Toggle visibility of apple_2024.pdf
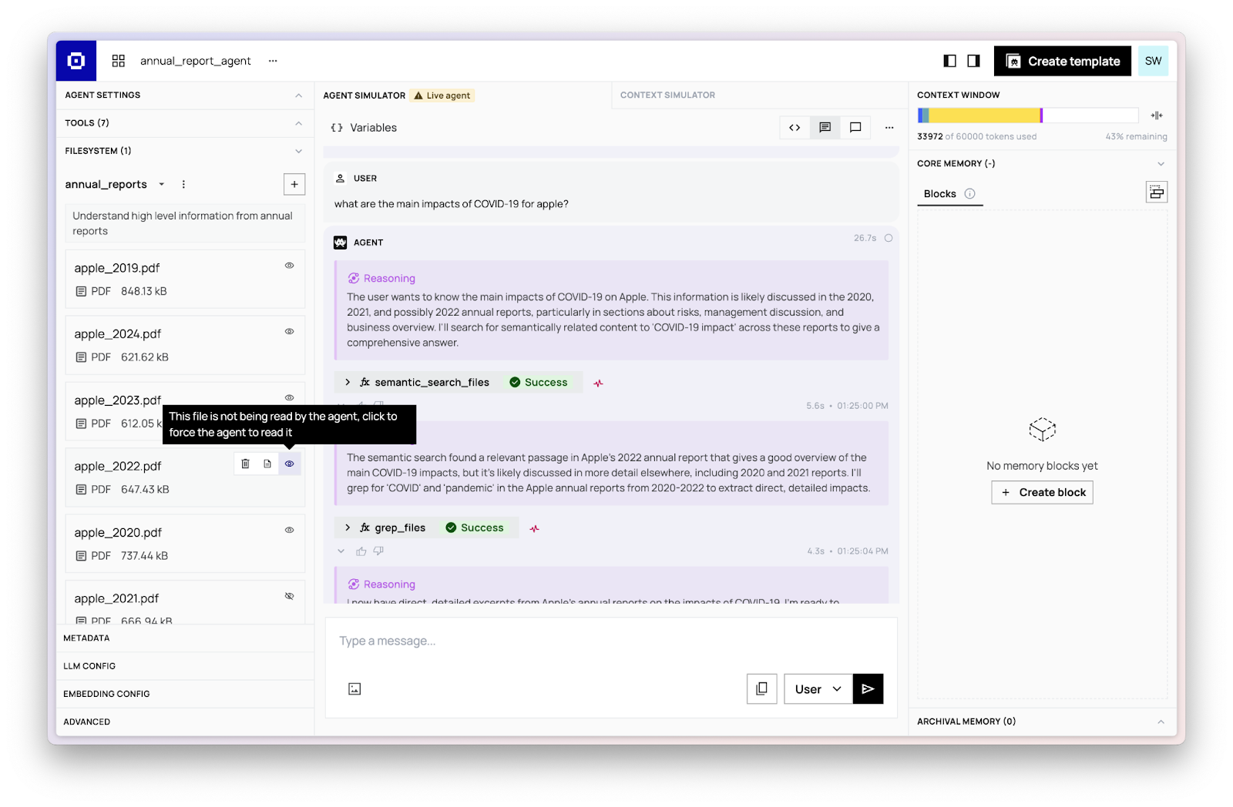Screen dimensions: 1233x807 (x=290, y=332)
